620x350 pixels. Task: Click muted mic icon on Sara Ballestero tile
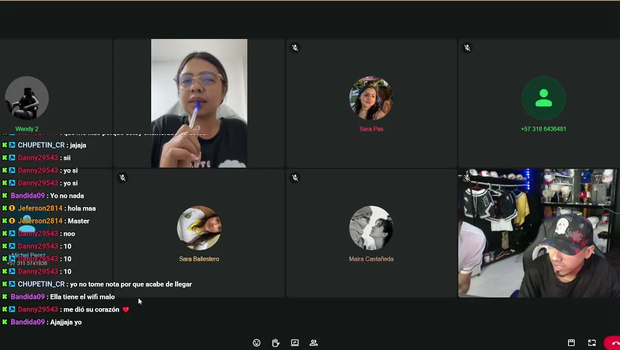point(122,178)
